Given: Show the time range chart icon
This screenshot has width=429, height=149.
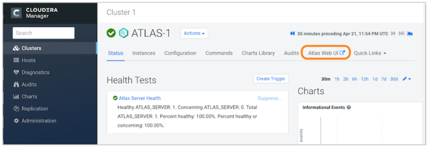Looking at the screenshot, I should tap(410, 34).
